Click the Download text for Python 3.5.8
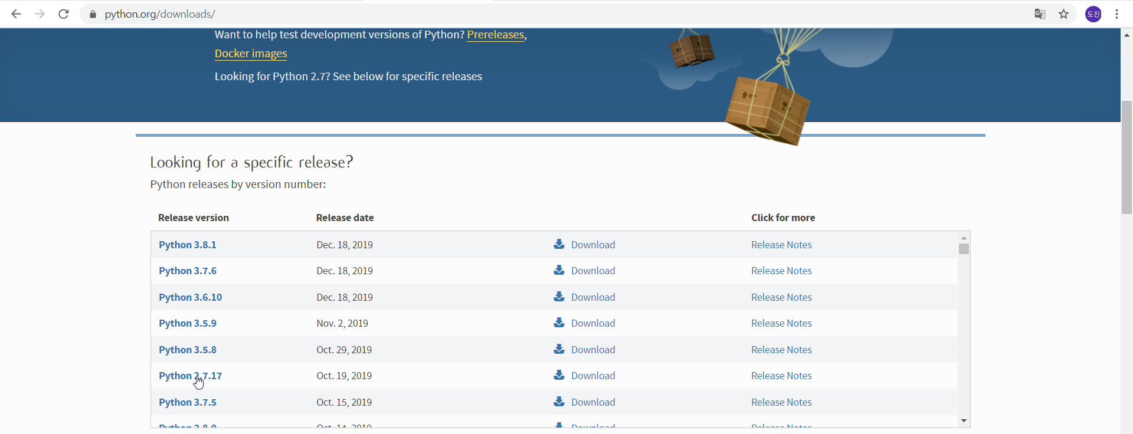The height and width of the screenshot is (434, 1133). point(593,350)
